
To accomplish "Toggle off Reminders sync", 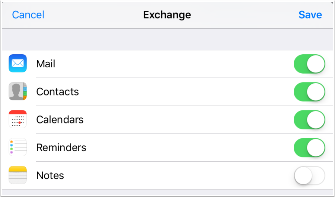I will (x=309, y=148).
